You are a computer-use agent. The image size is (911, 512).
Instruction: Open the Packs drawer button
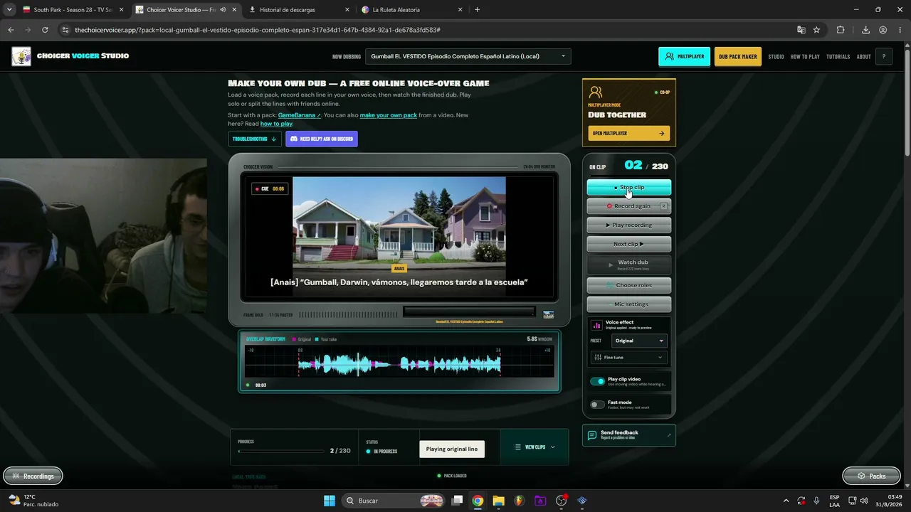(871, 476)
